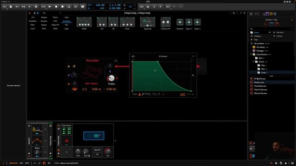The height and width of the screenshot is (166, 296).
Task: Click the Note FX button
Action: 98,150
